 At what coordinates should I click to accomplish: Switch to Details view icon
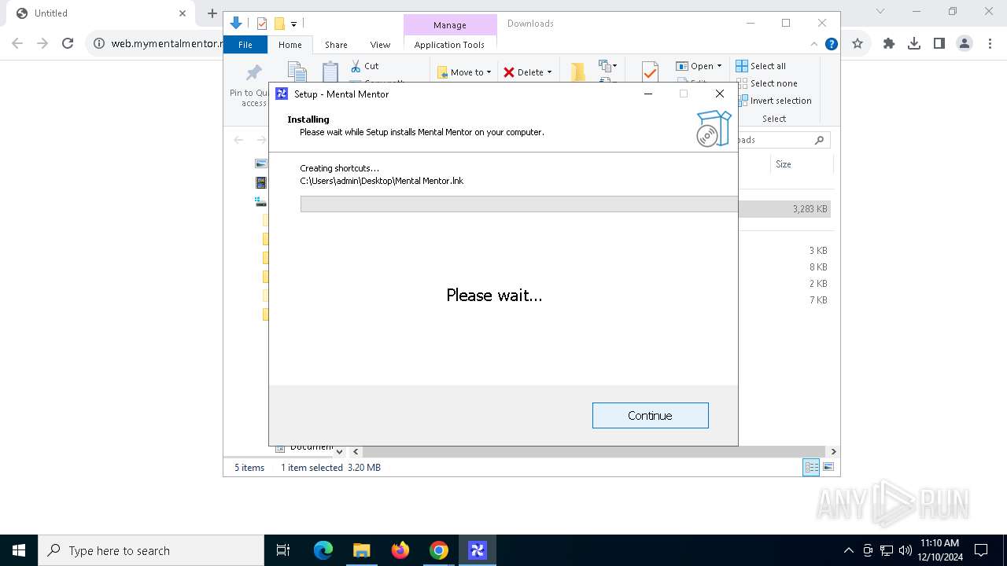810,467
